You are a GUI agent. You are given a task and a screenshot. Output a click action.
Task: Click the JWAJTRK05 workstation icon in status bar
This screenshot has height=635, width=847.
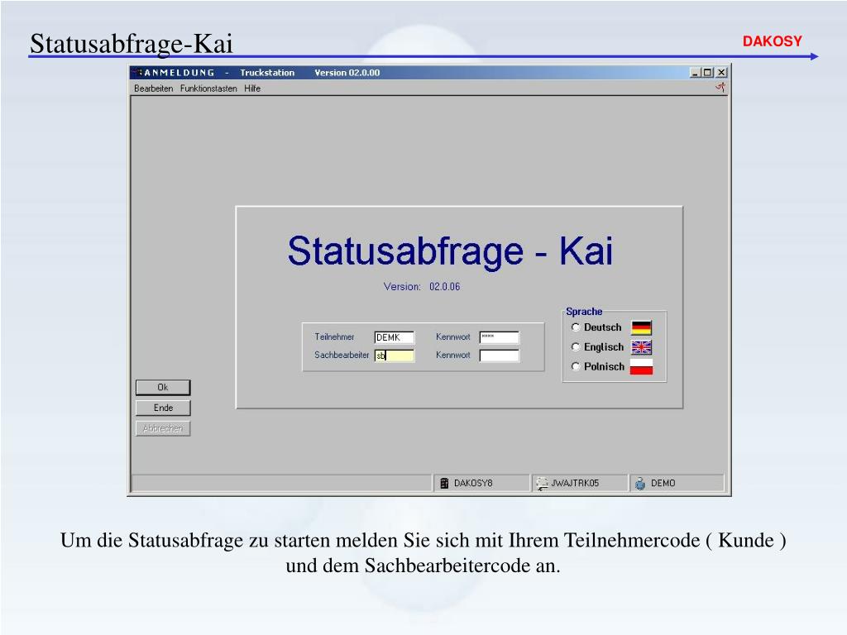[x=542, y=483]
